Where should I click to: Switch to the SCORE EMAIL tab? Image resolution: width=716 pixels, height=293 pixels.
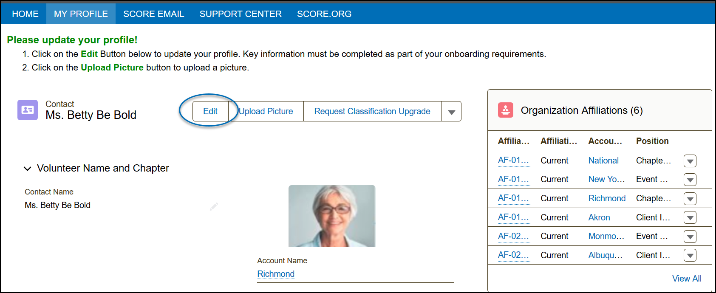153,14
